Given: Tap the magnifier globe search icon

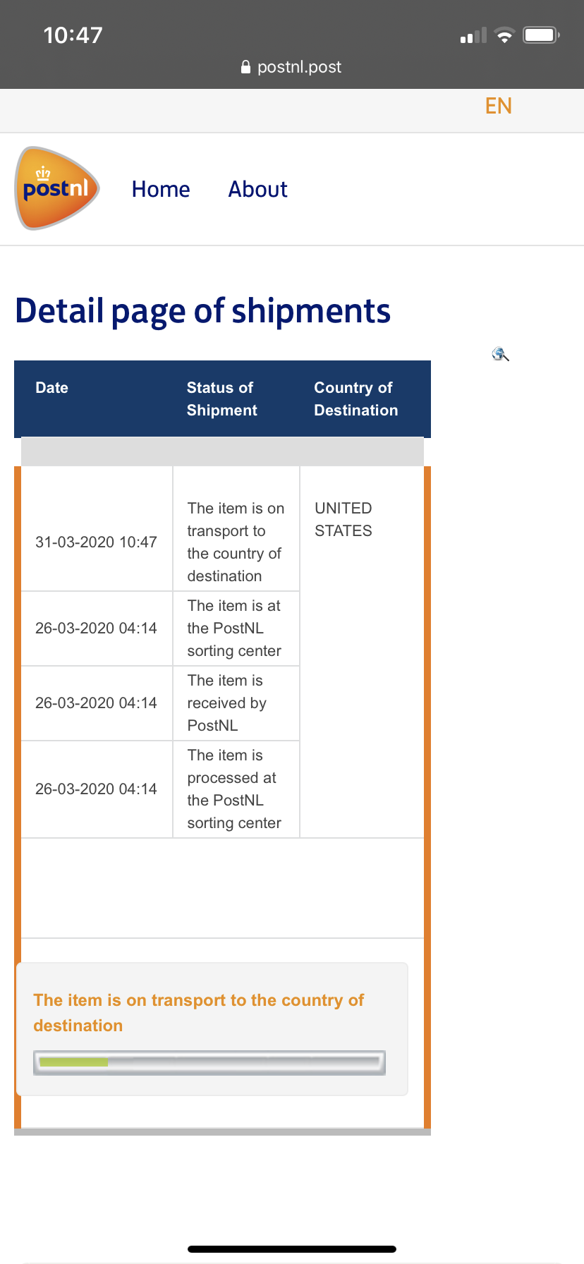Looking at the screenshot, I should click(501, 354).
